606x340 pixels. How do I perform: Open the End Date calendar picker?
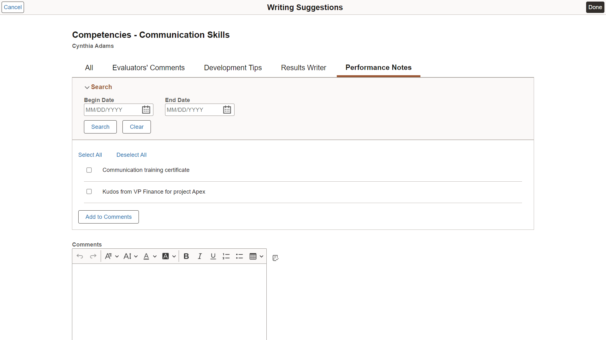(x=227, y=110)
